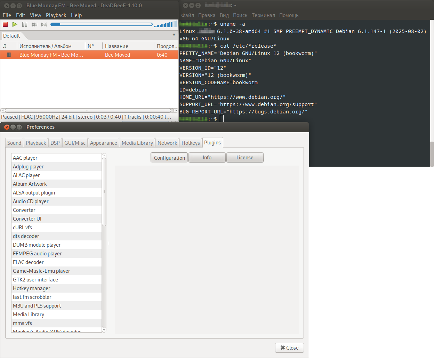Click the Pause button in toolbar
The height and width of the screenshot is (358, 434).
(x=25, y=24)
